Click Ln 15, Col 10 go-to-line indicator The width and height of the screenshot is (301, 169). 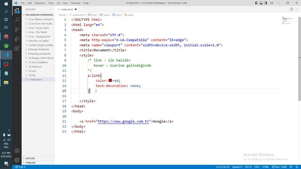pos(222,167)
